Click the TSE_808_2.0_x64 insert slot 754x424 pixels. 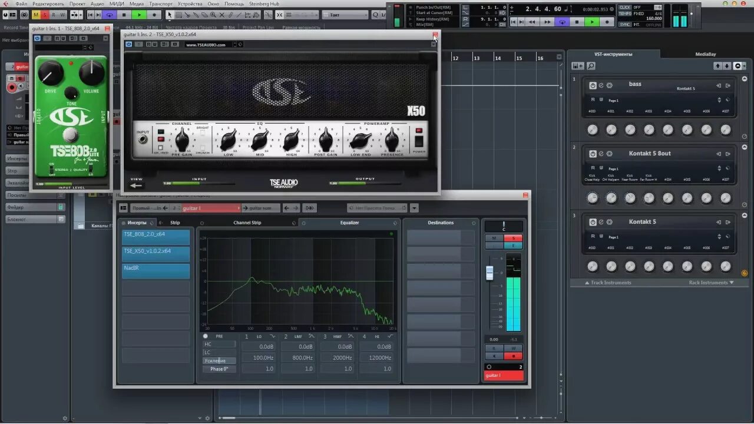pos(156,237)
